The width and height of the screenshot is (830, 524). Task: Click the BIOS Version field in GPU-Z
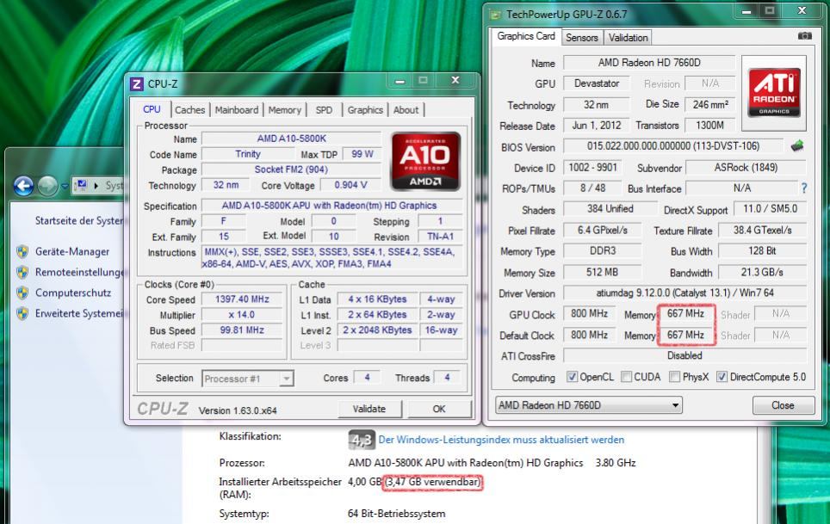(672, 146)
